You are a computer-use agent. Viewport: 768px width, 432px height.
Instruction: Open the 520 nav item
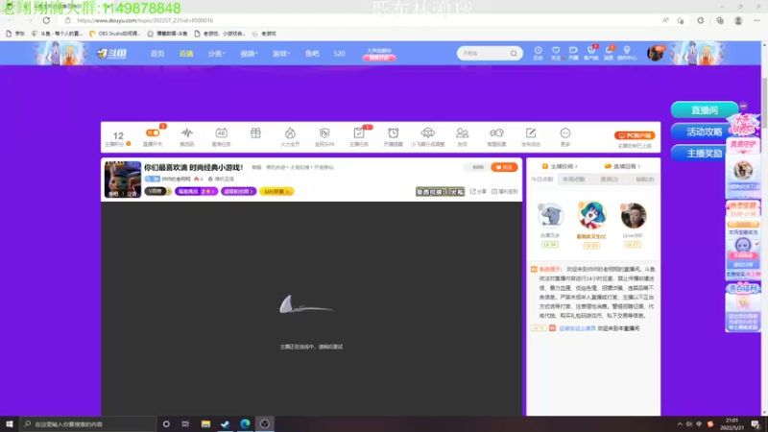[339, 54]
